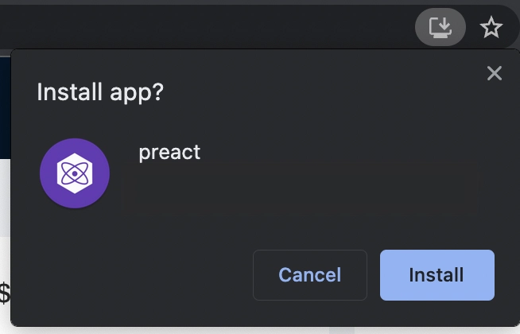This screenshot has height=334, width=520.
Task: Confirm installation with the Install button
Action: (437, 275)
